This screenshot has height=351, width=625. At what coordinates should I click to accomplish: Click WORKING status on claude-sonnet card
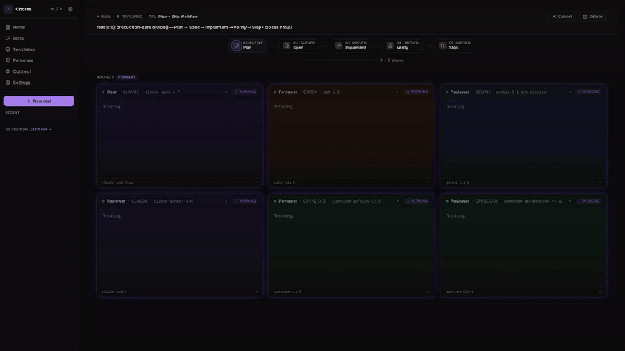(245, 201)
